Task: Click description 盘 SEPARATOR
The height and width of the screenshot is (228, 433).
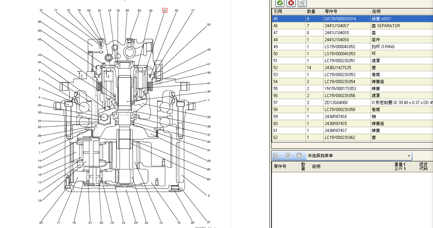Action: coord(386,26)
